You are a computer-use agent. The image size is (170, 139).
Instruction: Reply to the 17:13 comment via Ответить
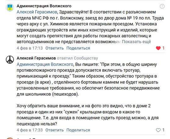pos(54,48)
